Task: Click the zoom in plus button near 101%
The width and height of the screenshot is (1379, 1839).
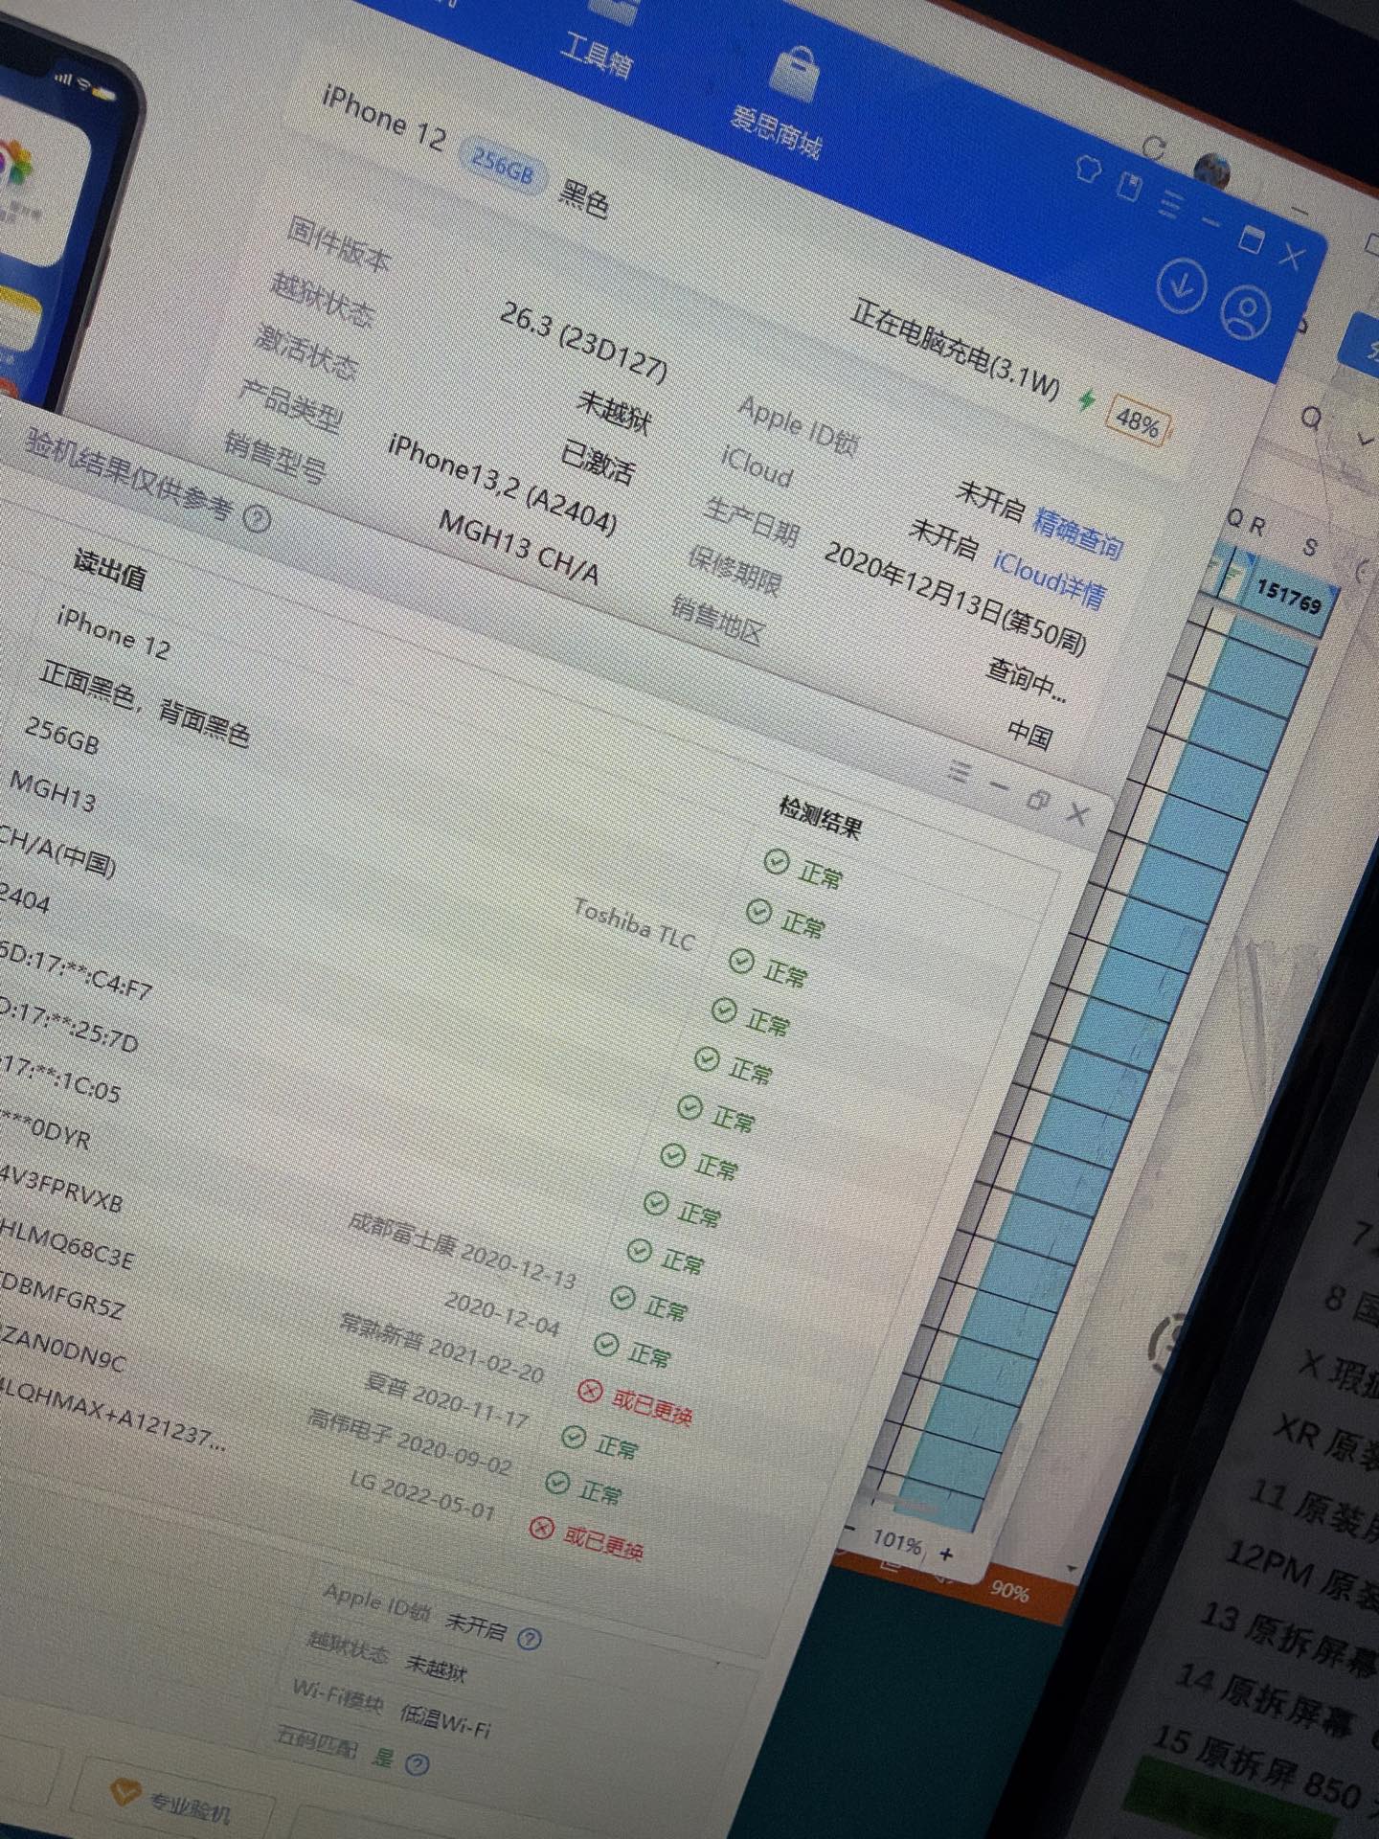Action: point(947,1554)
